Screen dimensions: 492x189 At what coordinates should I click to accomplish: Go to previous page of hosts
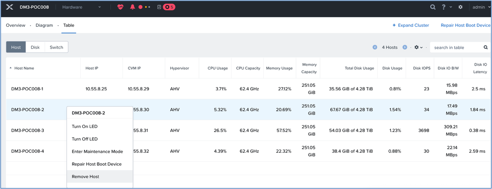point(375,47)
